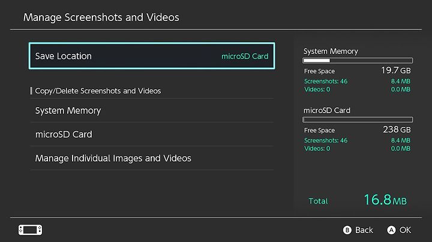Image resolution: width=432 pixels, height=242 pixels.
Task: Click the microSD Card usage bar
Action: point(358,120)
